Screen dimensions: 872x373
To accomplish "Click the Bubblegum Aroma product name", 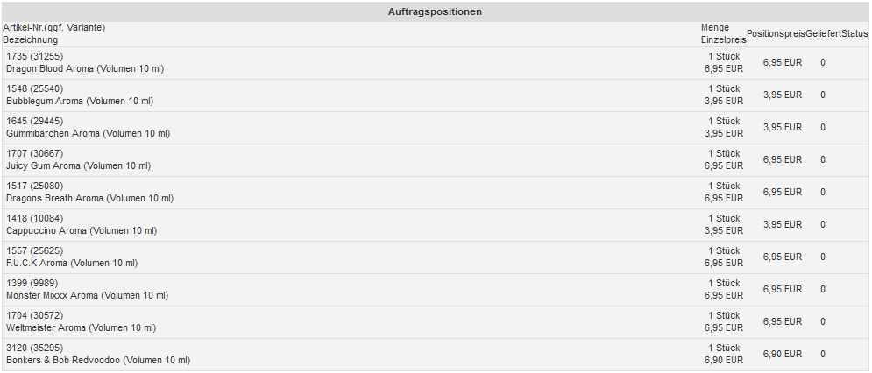I will click(80, 102).
